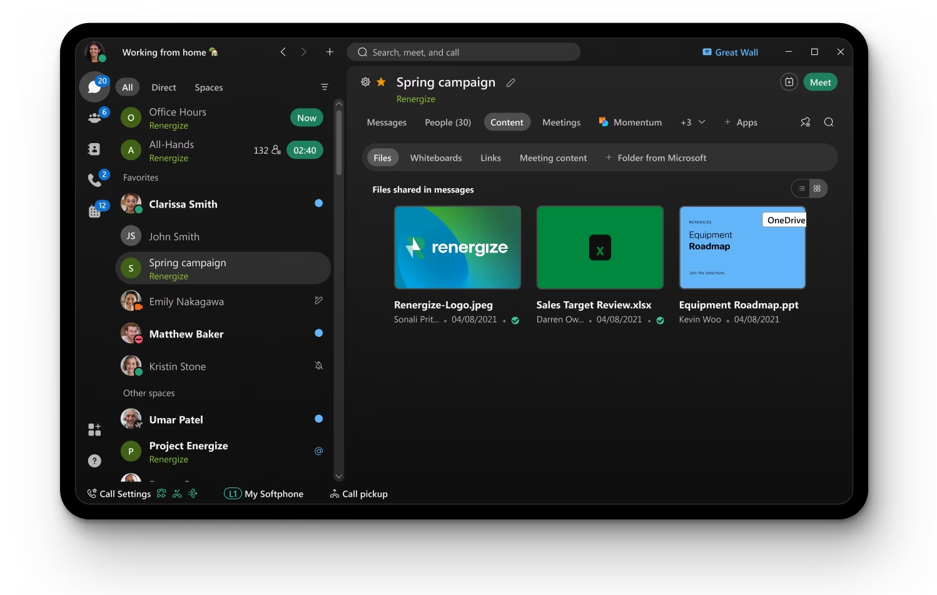Toggle the favorite star for Spring campaign
The height and width of the screenshot is (595, 937).
pos(381,82)
